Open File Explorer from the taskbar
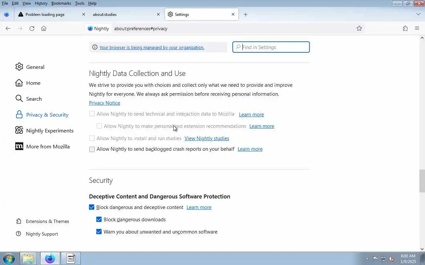The width and height of the screenshot is (425, 265). coord(28,258)
